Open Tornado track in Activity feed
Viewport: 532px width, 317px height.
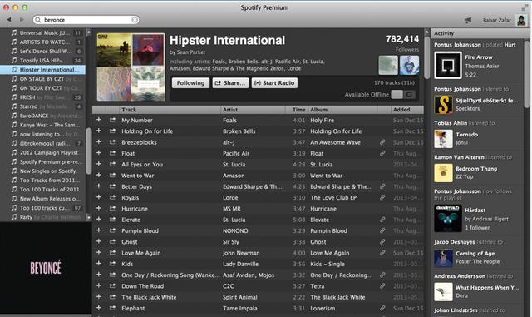click(467, 135)
